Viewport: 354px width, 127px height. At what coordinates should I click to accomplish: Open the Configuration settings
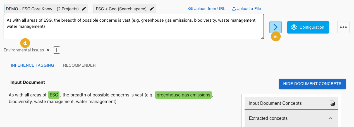point(308,27)
